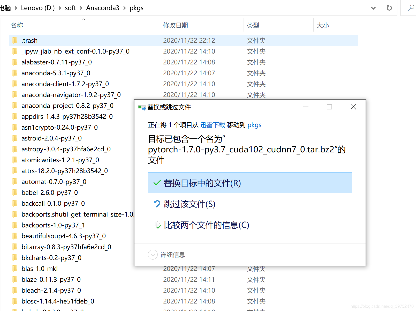Click the refresh icon in address bar

389,8
